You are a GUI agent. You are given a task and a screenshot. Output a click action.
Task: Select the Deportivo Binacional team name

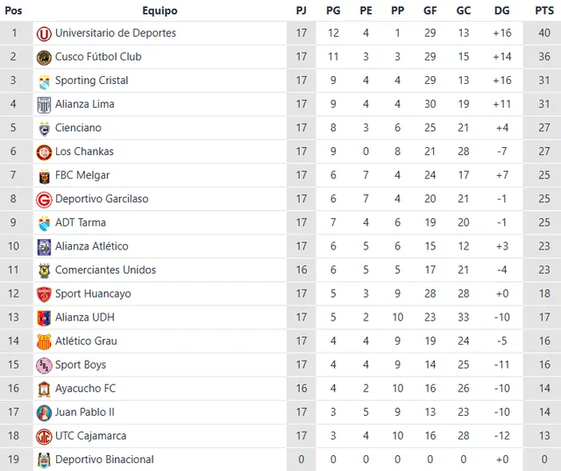click(x=104, y=459)
